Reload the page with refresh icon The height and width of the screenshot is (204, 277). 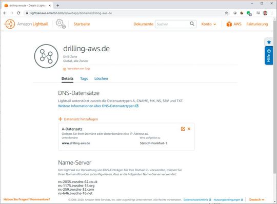18,13
